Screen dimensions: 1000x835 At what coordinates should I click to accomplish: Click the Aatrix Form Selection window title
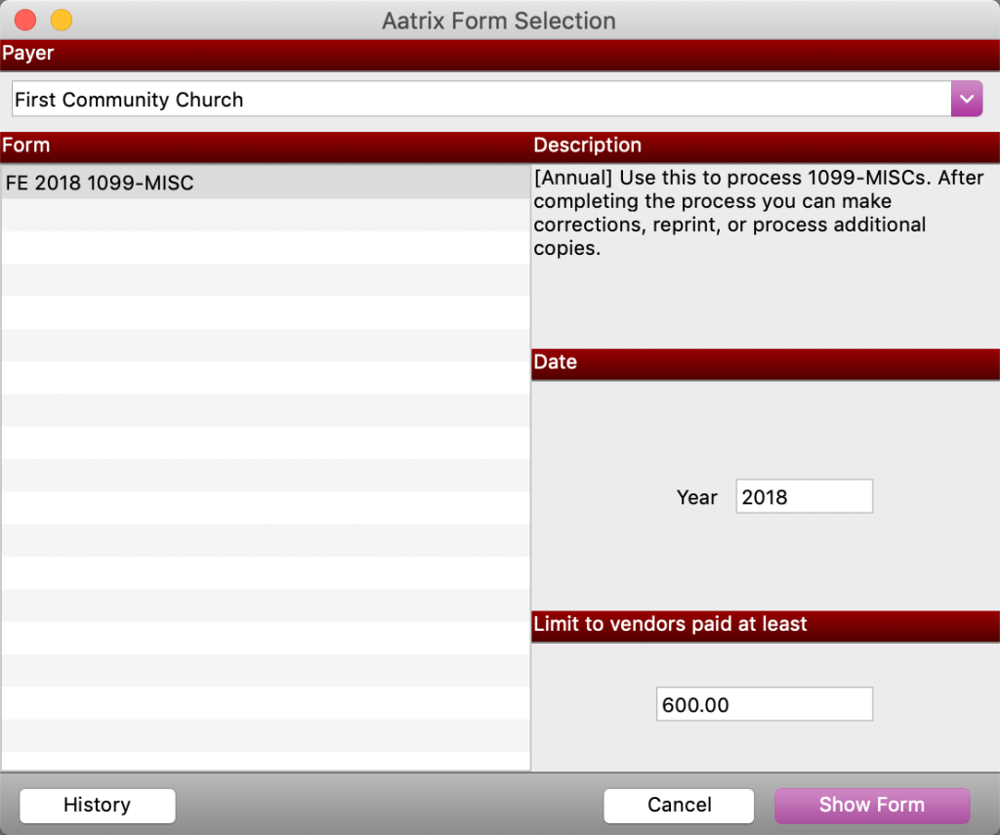498,21
